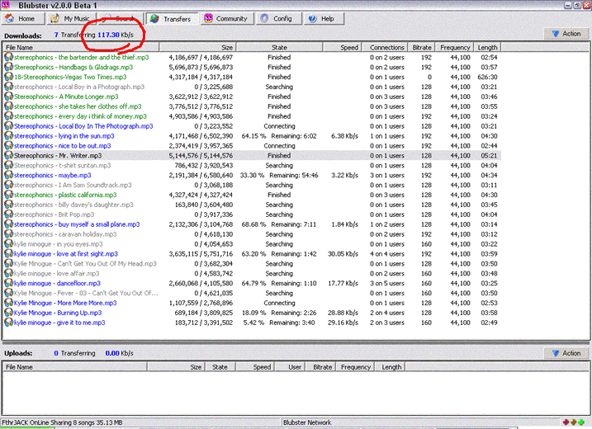
Task: Click the red network status indicator
Action: click(x=566, y=422)
